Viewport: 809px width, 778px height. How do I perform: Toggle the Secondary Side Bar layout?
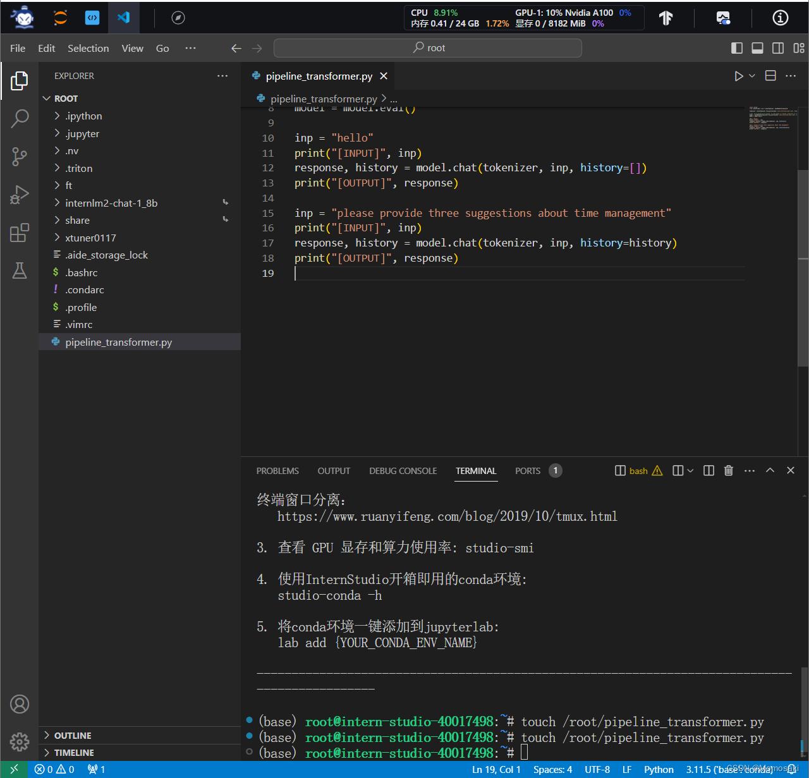(x=778, y=48)
